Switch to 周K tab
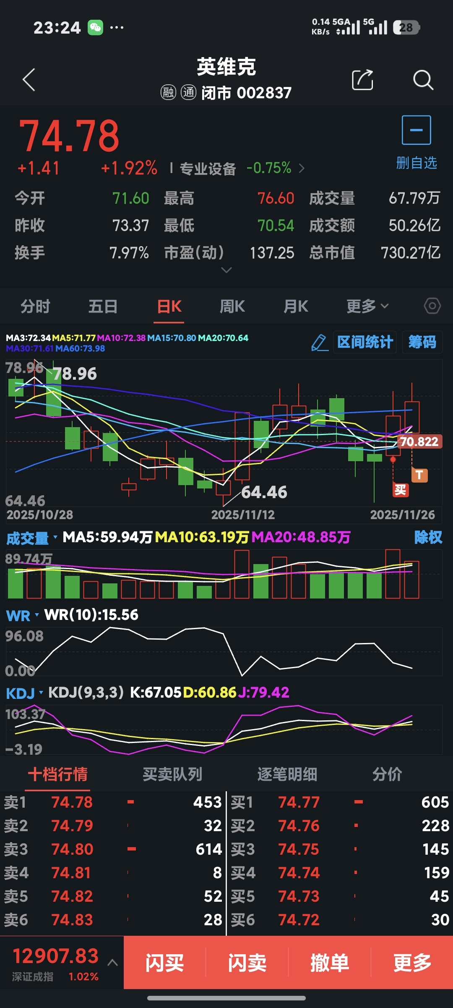This screenshot has height=1008, width=453. pos(232,306)
